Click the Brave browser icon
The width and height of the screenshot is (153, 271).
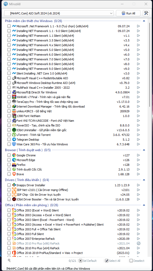[x=14, y=174]
